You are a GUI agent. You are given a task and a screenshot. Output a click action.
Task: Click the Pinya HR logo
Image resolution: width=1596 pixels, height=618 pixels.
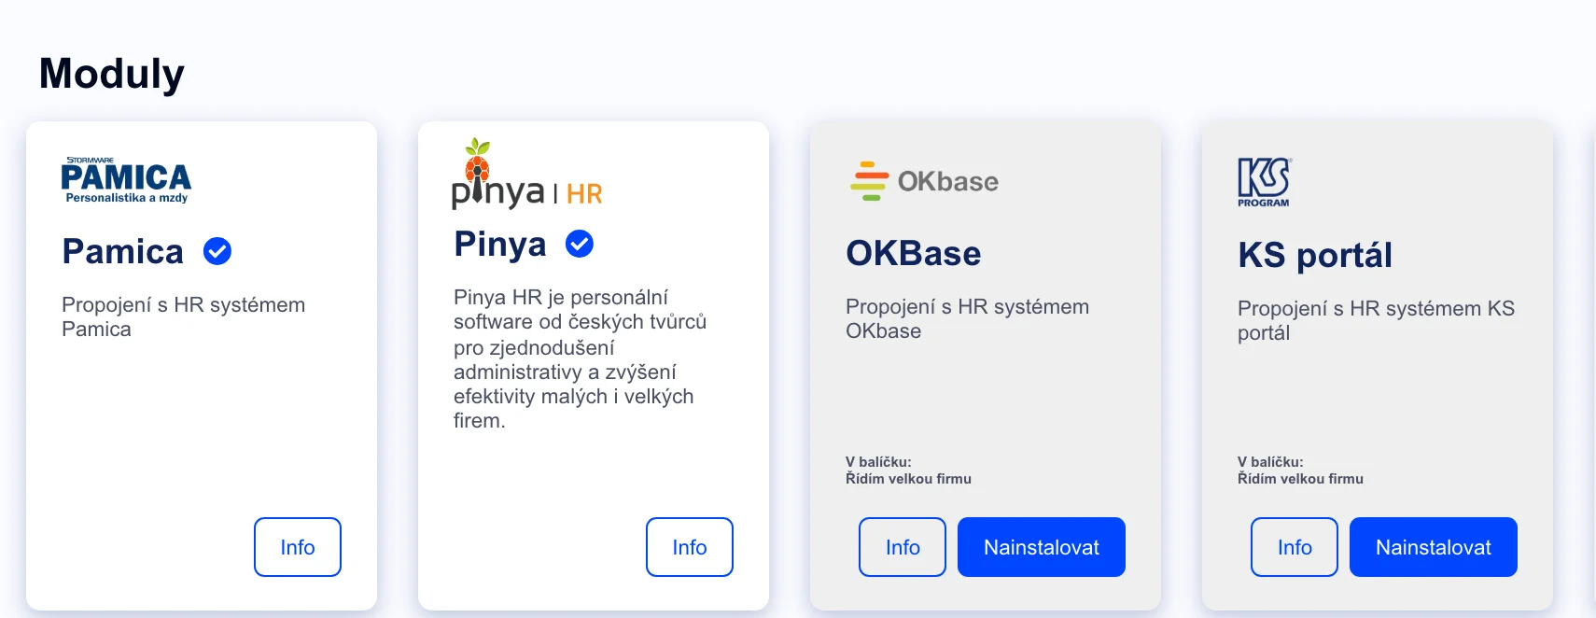[x=527, y=174]
